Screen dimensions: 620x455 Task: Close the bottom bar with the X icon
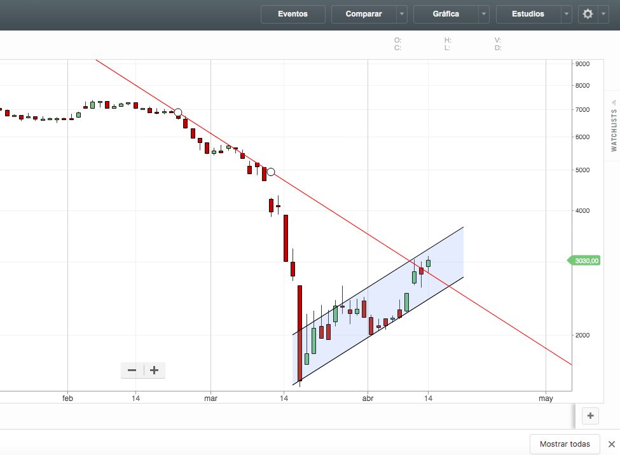click(611, 444)
